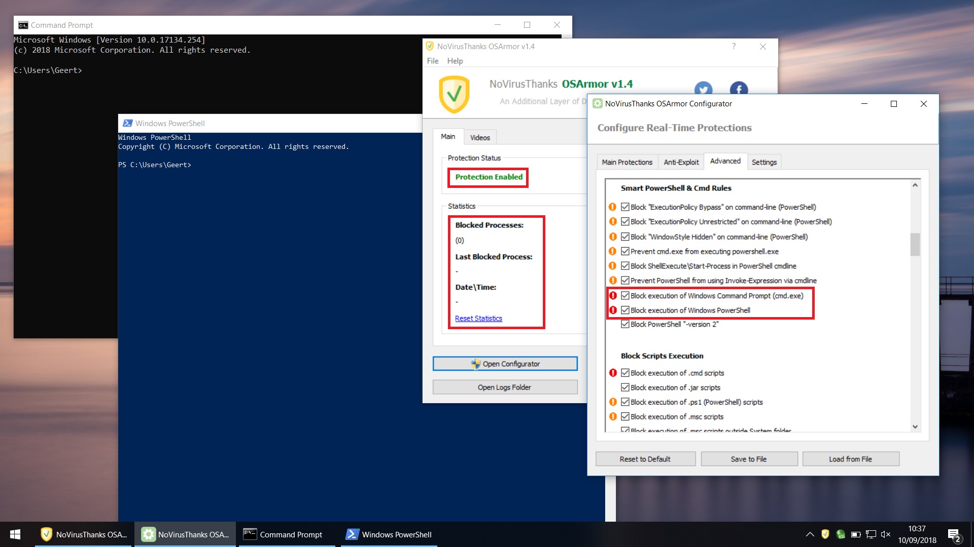This screenshot has width=974, height=547.
Task: Switch to the Anti-Exploit tab
Action: click(681, 162)
